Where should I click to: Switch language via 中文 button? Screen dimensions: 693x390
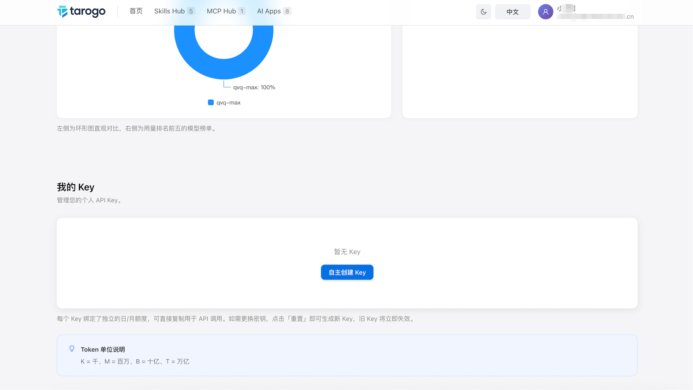(512, 12)
